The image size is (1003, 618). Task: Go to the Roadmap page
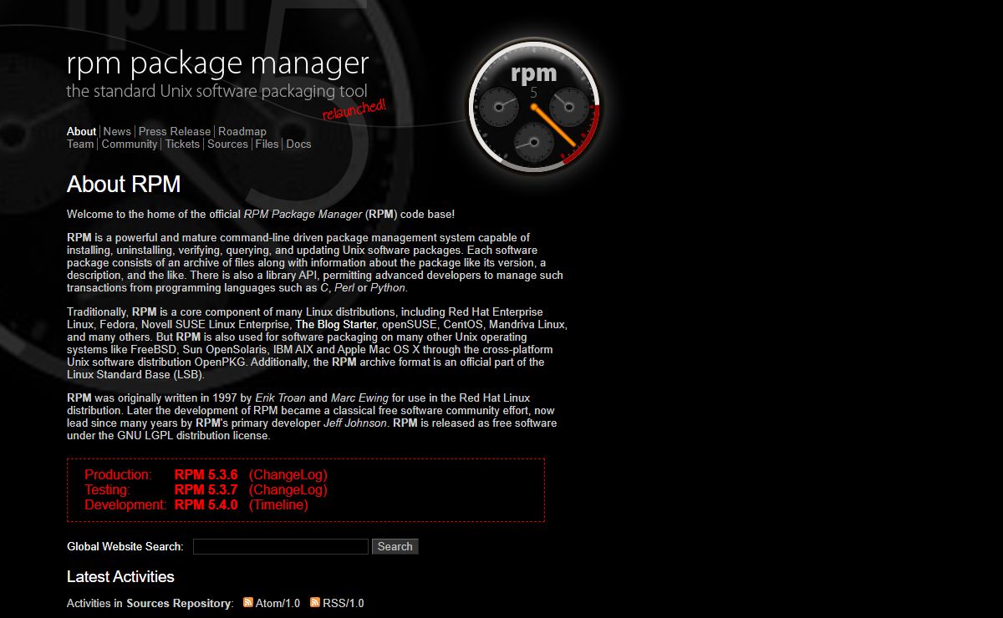point(242,131)
